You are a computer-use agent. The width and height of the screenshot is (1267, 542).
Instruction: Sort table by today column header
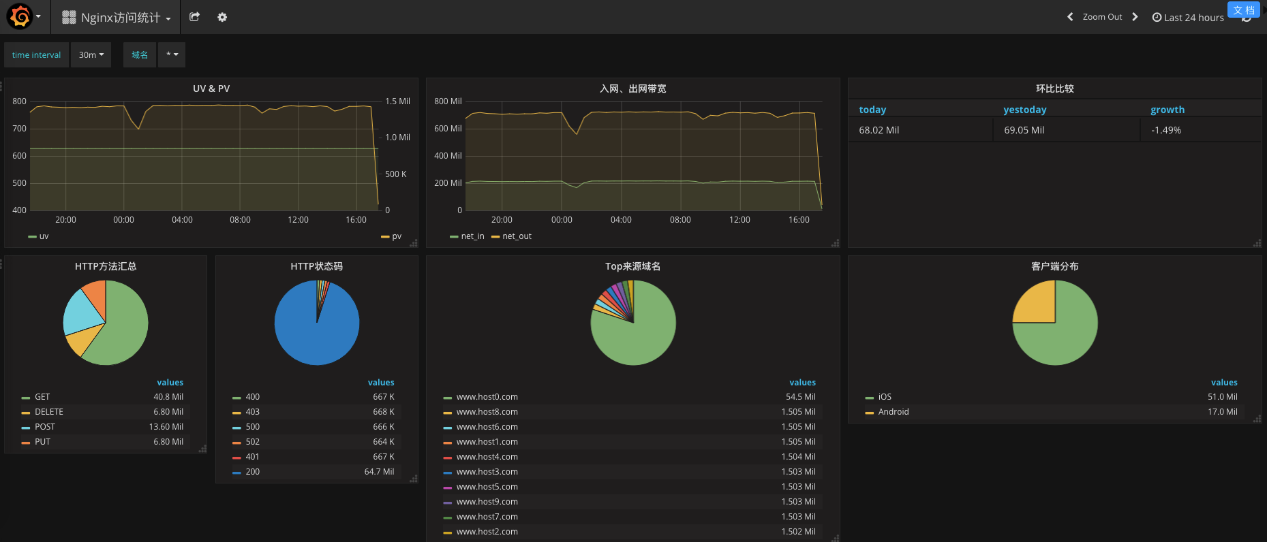coord(872,110)
